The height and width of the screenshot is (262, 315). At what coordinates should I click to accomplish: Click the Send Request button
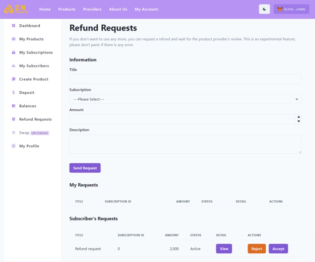click(85, 168)
